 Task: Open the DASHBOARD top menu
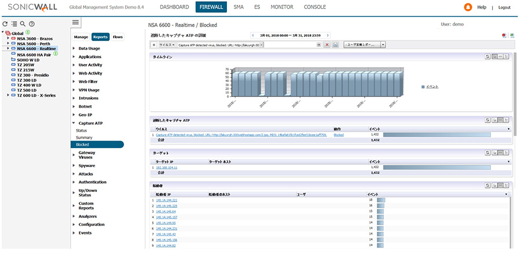click(x=174, y=7)
